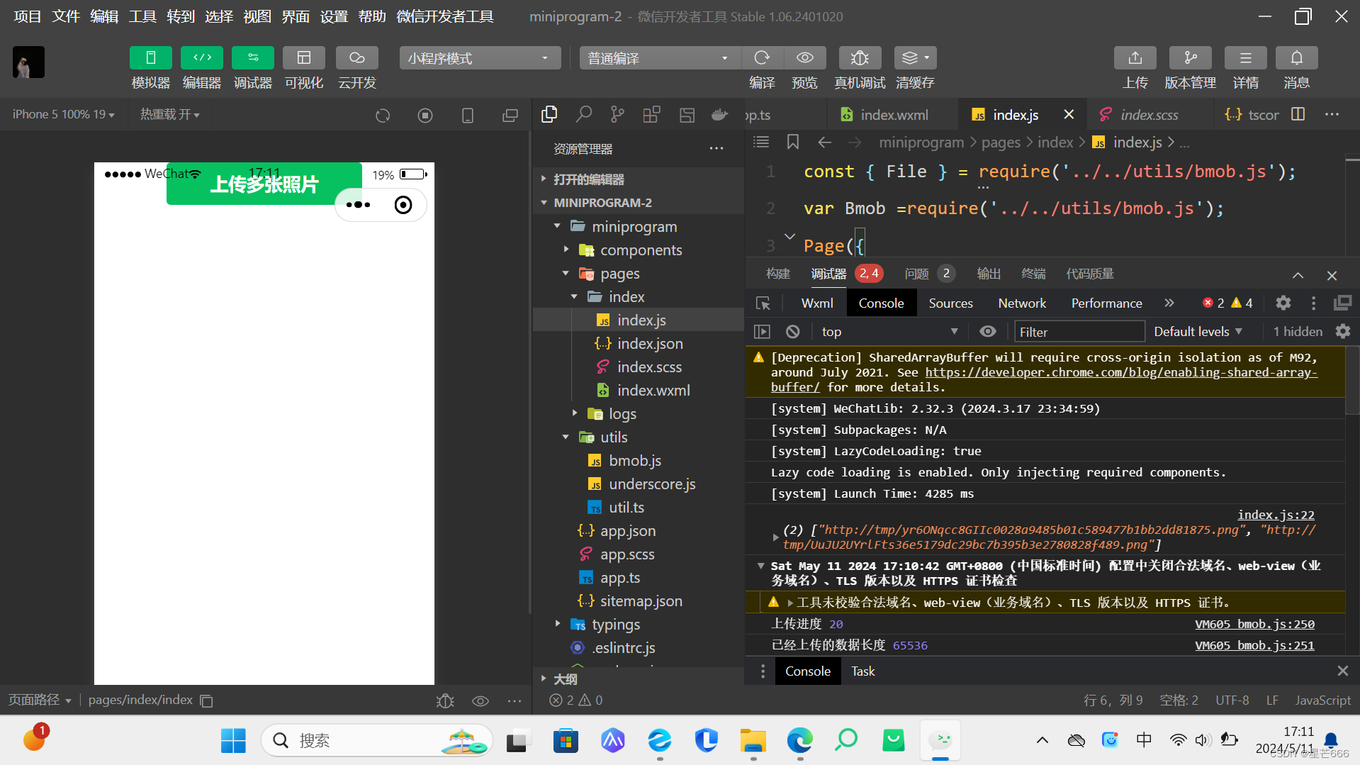Open the extensions icon in sidebar
Viewport: 1360px width, 765px height.
[x=651, y=114]
